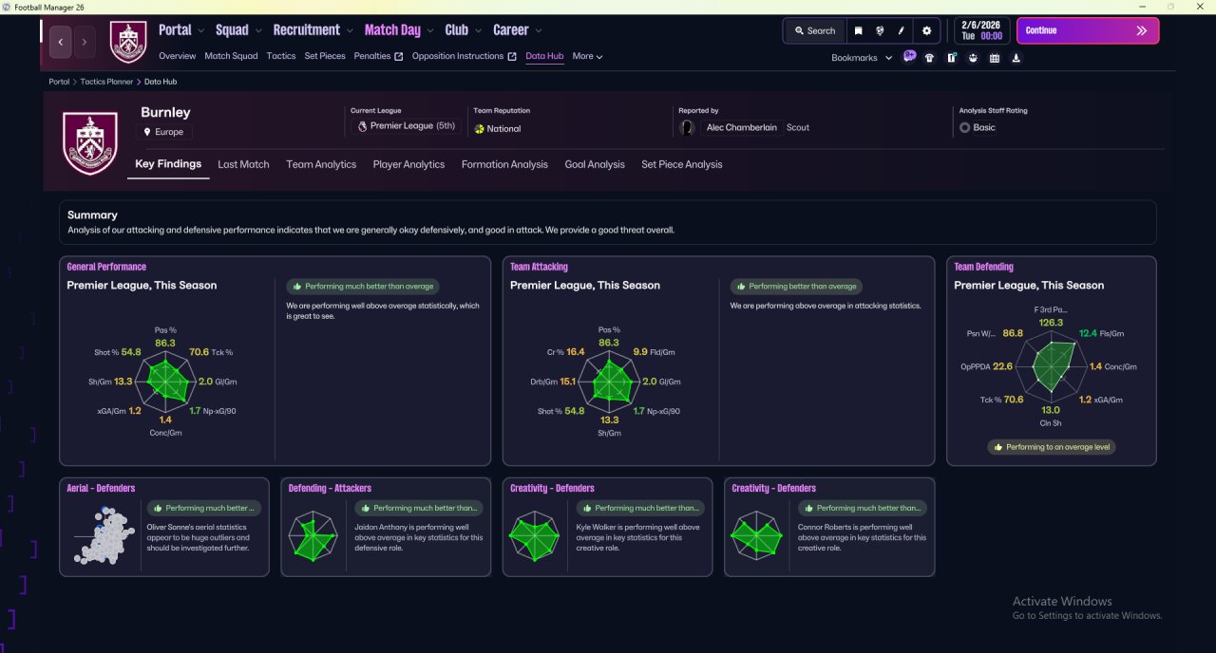The height and width of the screenshot is (653, 1216).
Task: Open the General Performance card title
Action: point(106,267)
